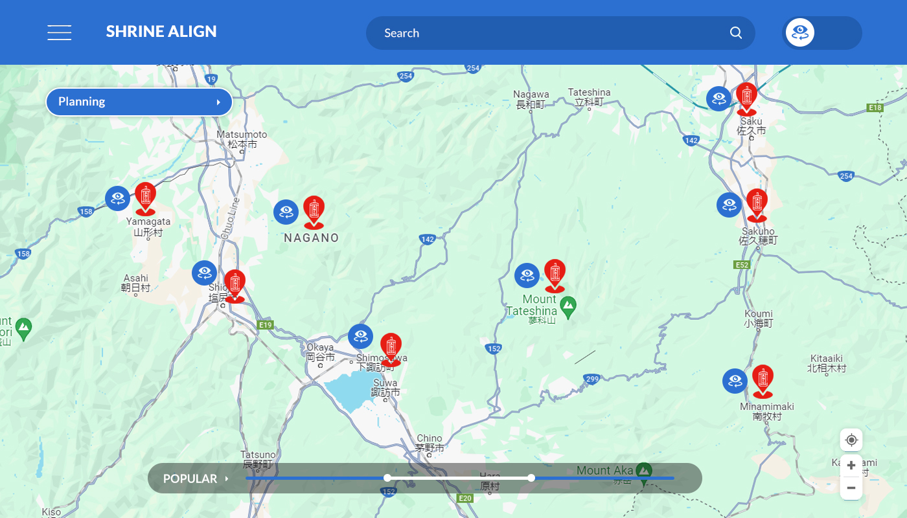
Task: Select the red shrine pin near Yamagata
Action: [x=145, y=197]
